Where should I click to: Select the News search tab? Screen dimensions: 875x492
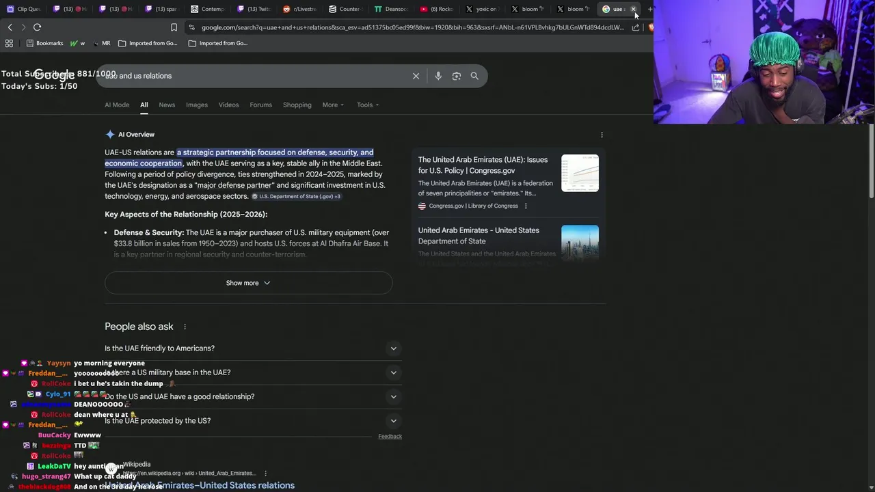point(167,105)
